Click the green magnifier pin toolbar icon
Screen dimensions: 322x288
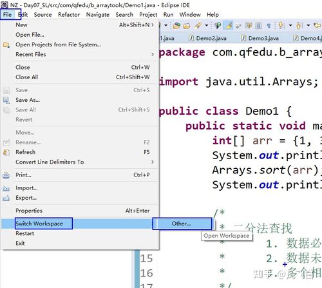[218, 26]
